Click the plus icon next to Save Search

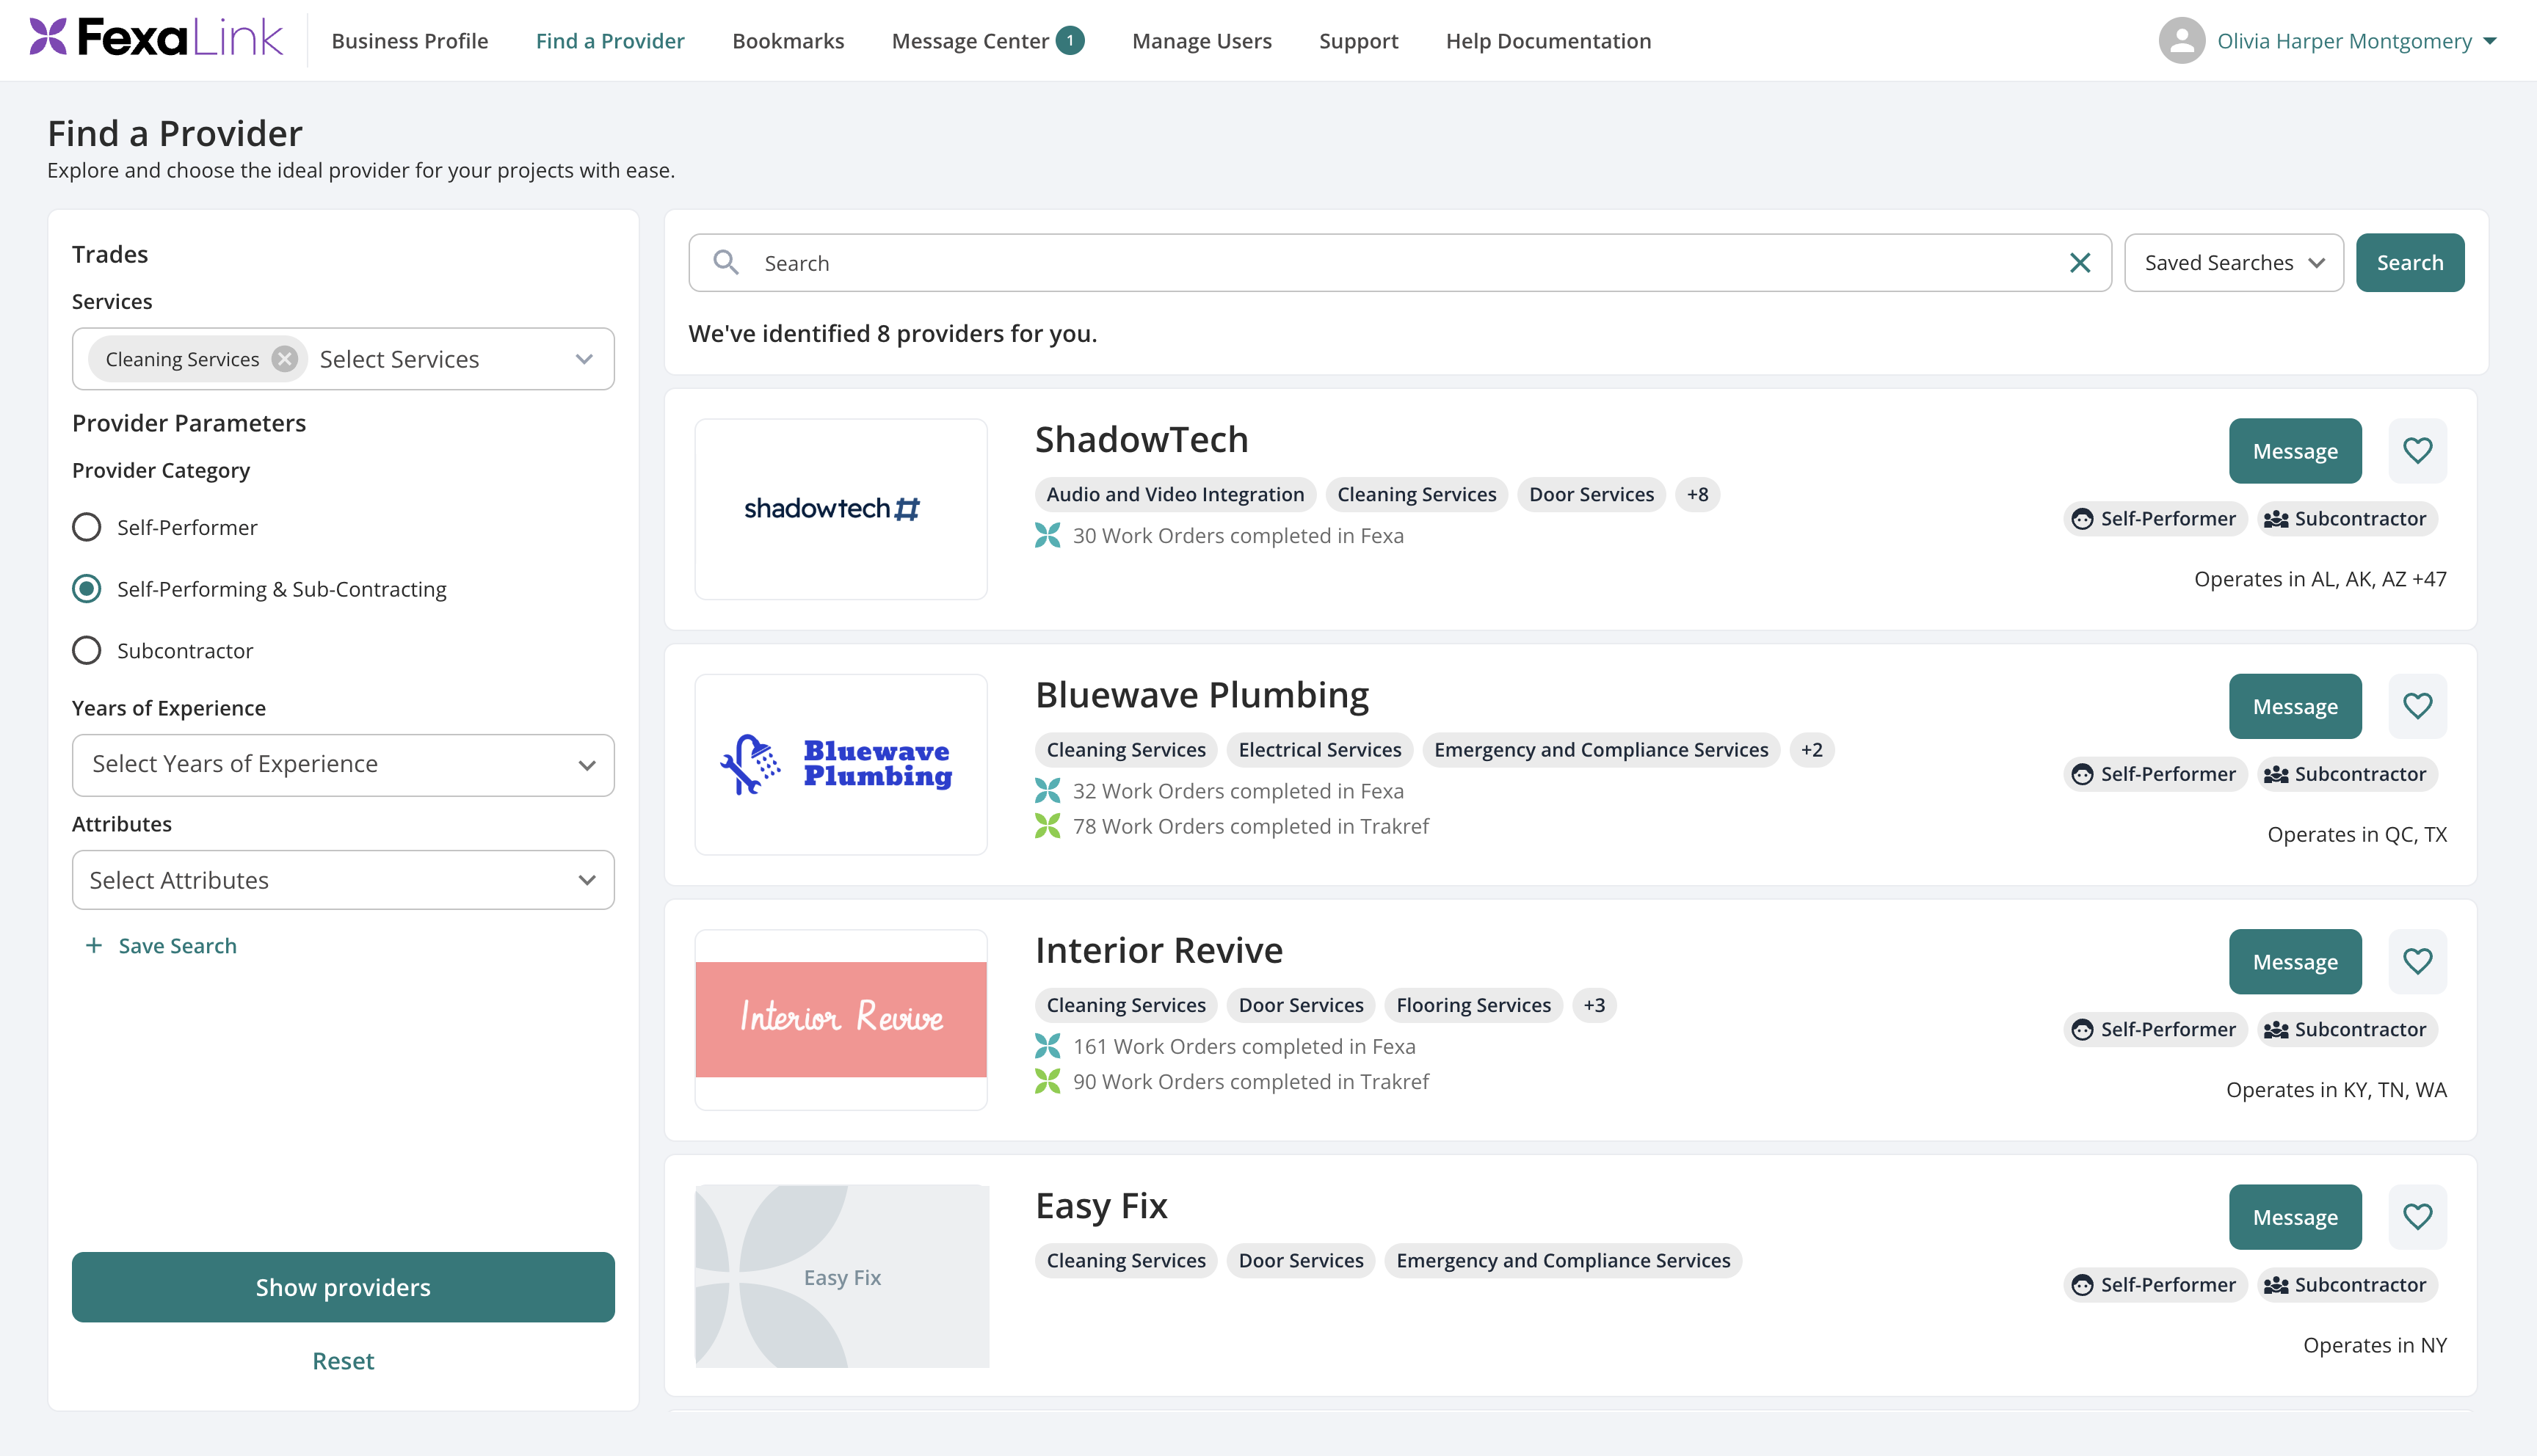click(94, 945)
